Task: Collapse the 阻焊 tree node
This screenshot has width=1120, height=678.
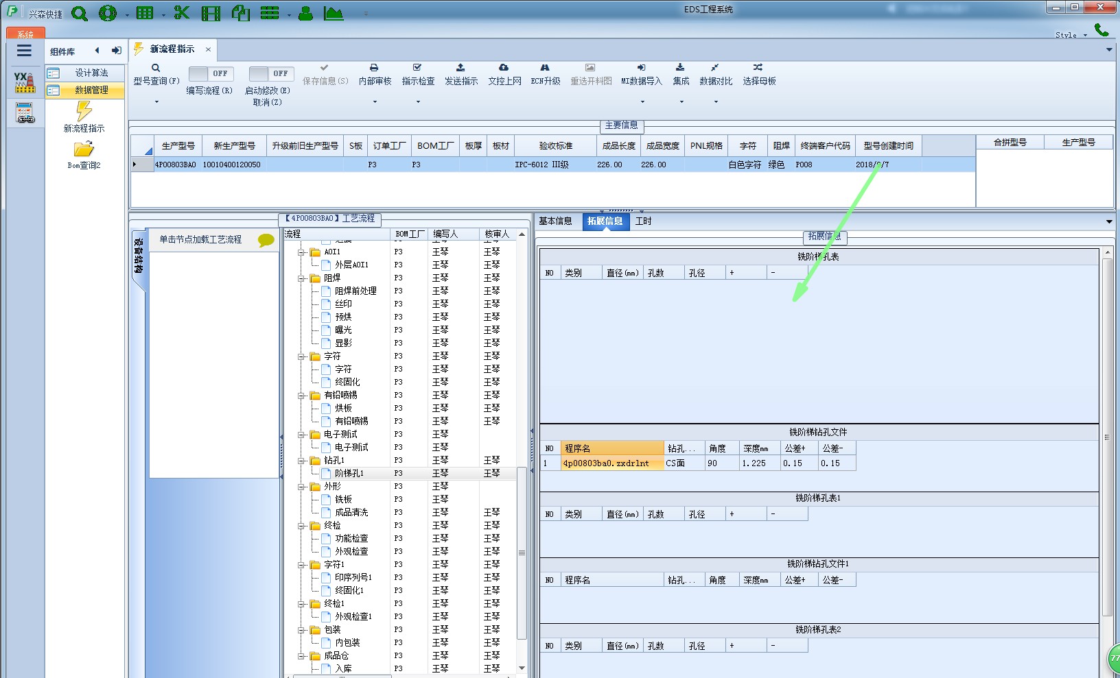Action: point(301,278)
